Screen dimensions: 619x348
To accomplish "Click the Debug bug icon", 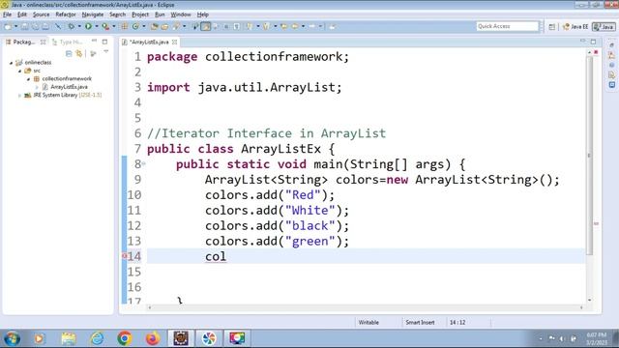I will coord(71,26).
